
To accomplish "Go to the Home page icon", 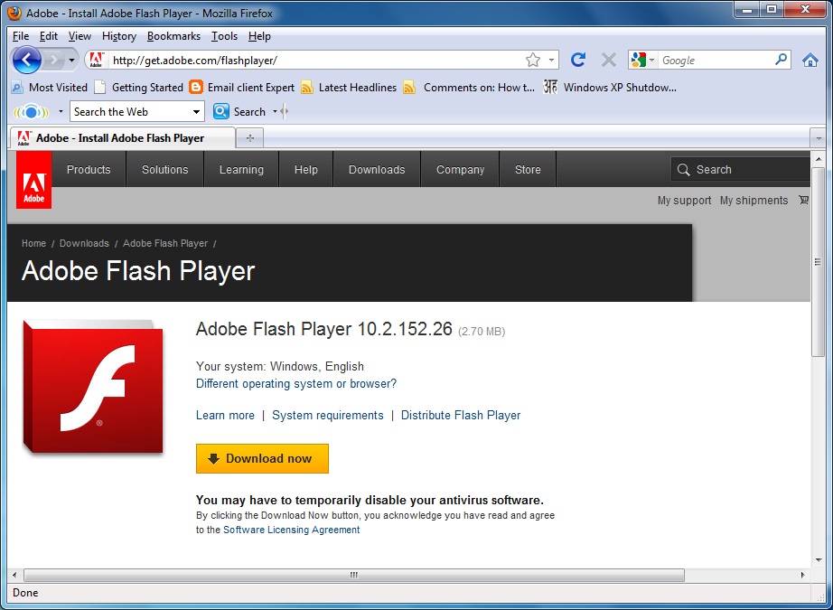I will 810,60.
